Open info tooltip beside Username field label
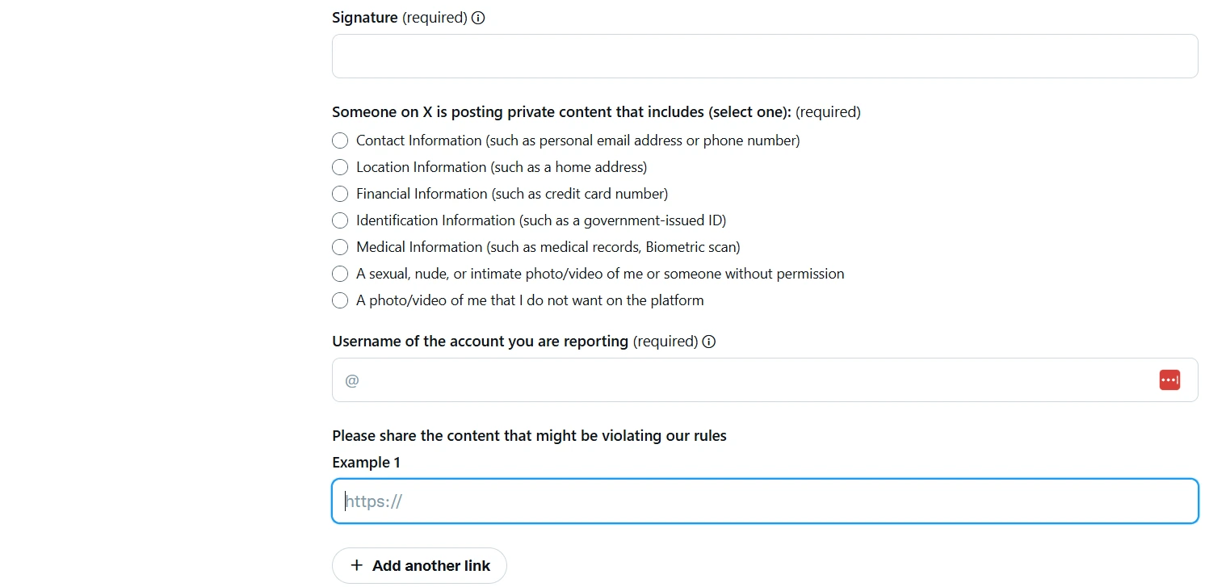1226x587 pixels. pos(709,342)
